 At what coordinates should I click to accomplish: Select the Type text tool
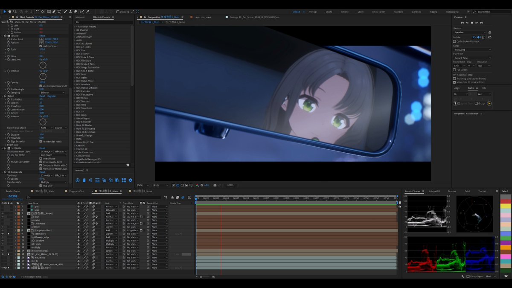[x=59, y=12]
